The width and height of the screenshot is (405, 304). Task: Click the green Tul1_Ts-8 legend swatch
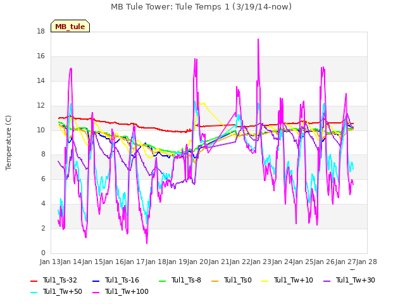coord(162,281)
